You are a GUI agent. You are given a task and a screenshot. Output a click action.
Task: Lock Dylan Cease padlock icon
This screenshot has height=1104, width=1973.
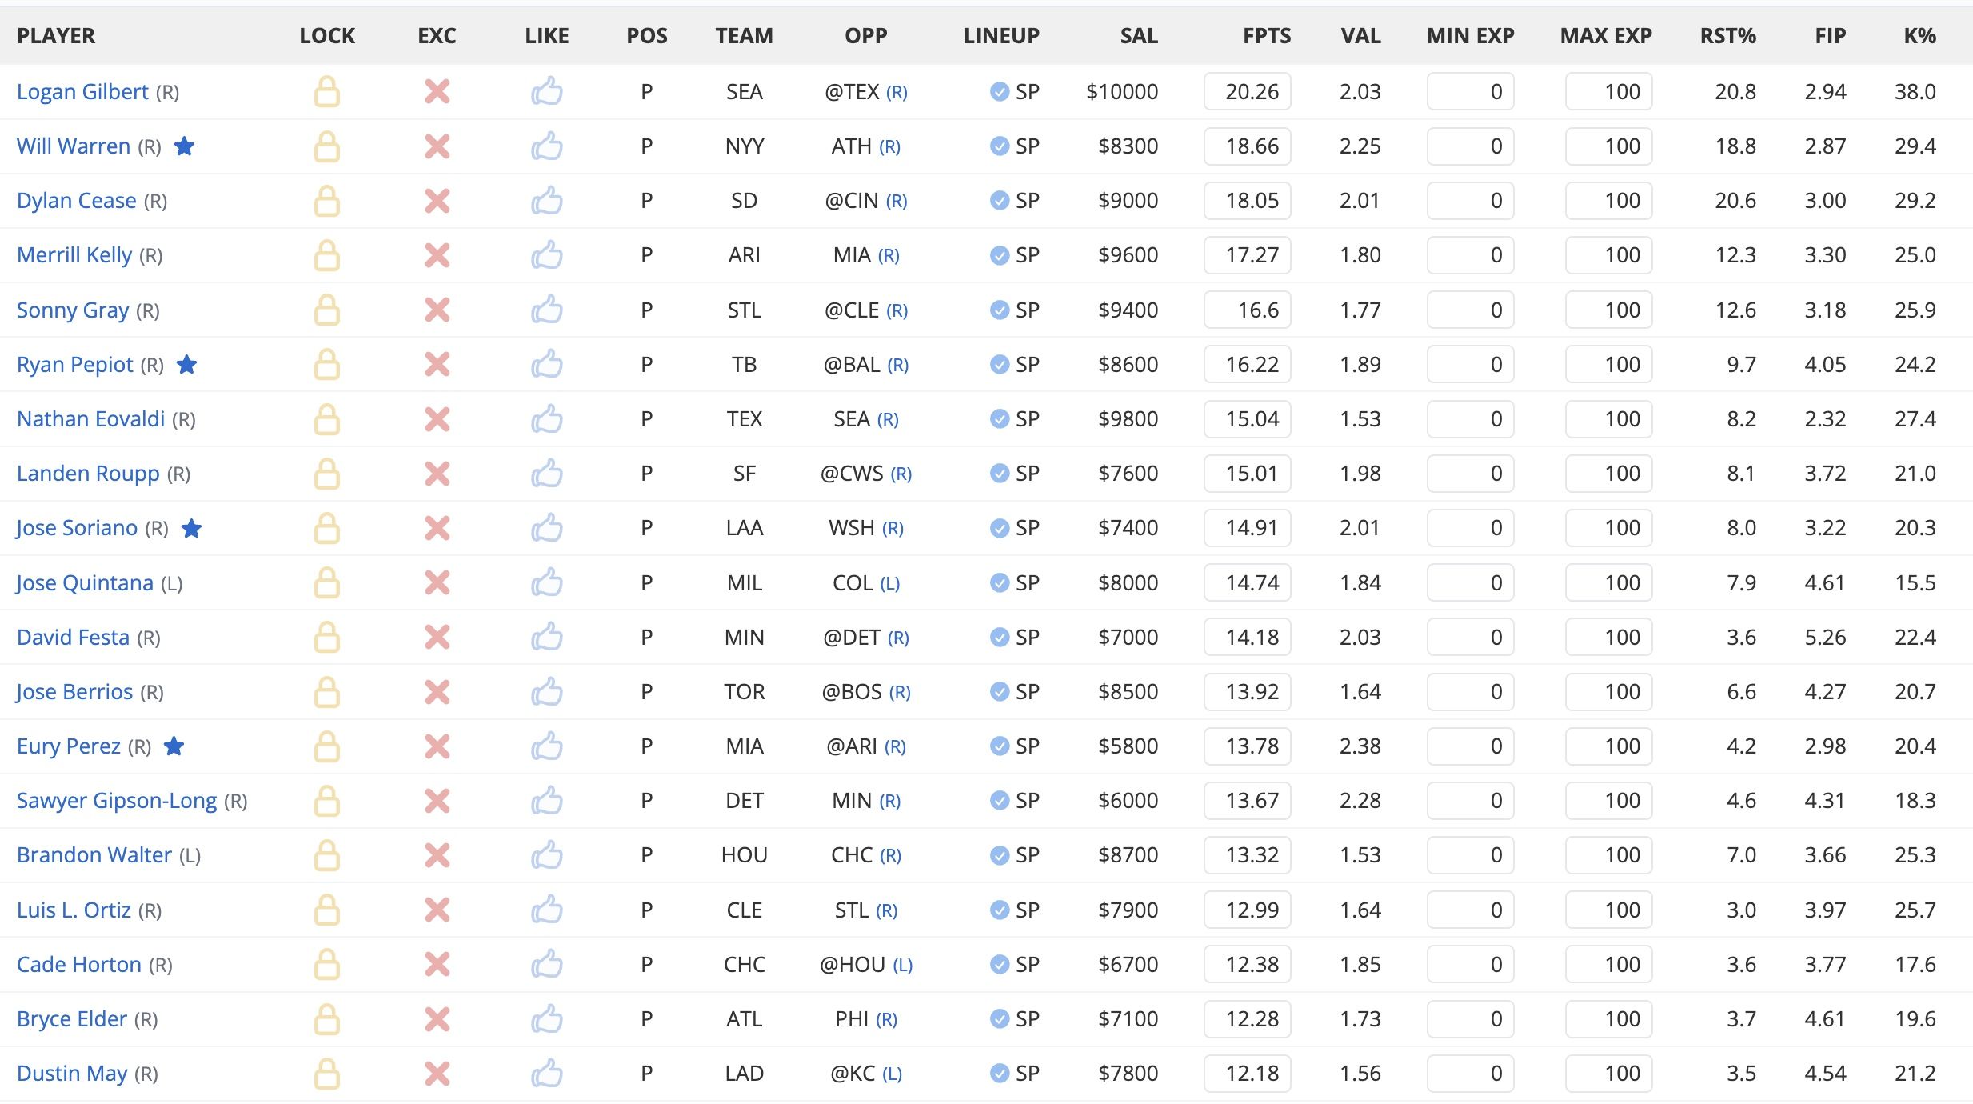pos(326,201)
